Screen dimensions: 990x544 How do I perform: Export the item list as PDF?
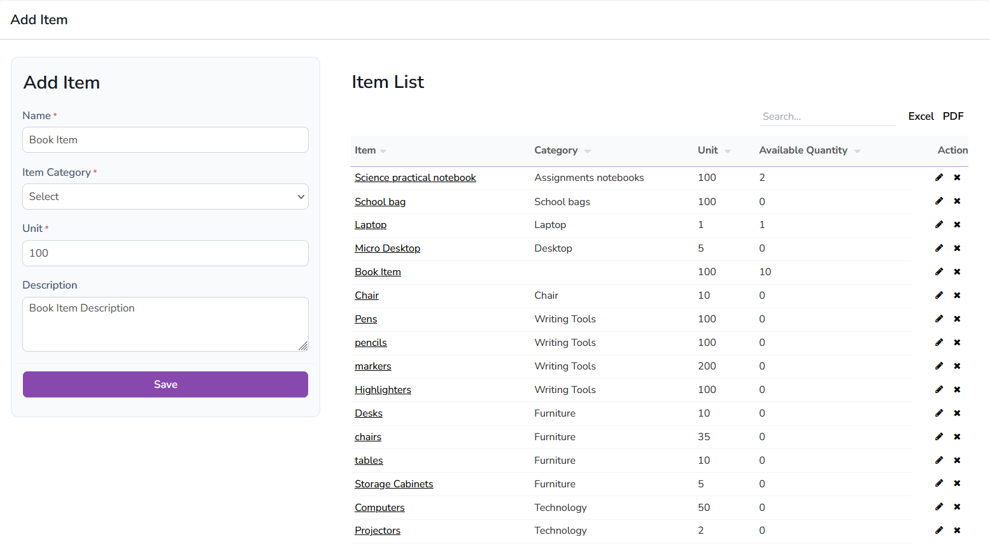tap(953, 116)
